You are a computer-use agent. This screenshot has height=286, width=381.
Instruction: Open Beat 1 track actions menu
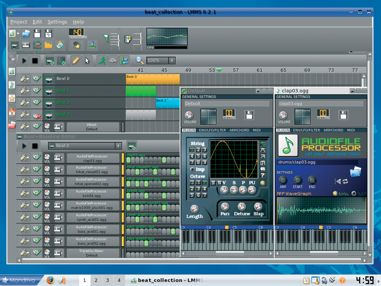pyautogui.click(x=25, y=91)
